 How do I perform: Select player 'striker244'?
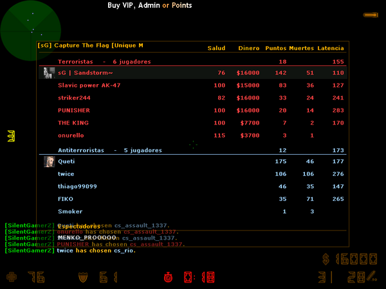(74, 98)
